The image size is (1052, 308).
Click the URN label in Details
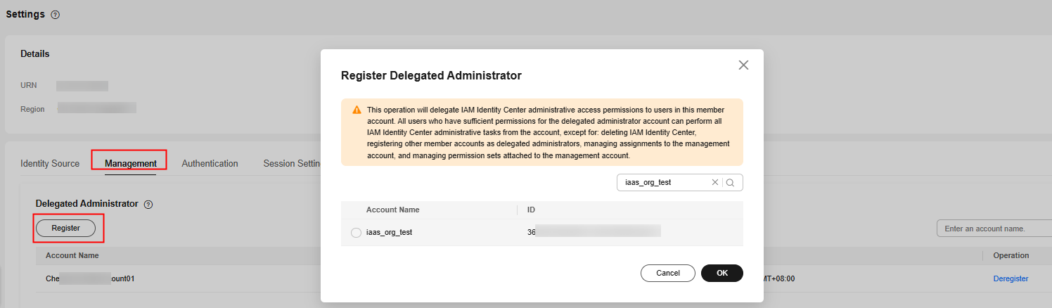[x=29, y=85]
